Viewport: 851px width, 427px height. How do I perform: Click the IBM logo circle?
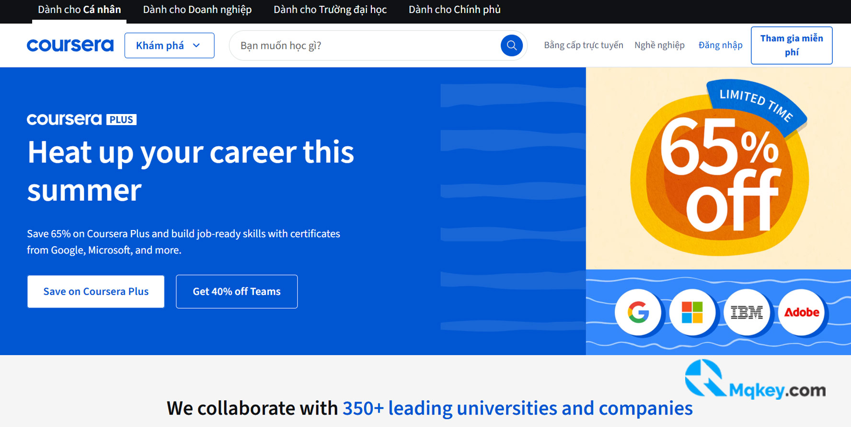[747, 312]
